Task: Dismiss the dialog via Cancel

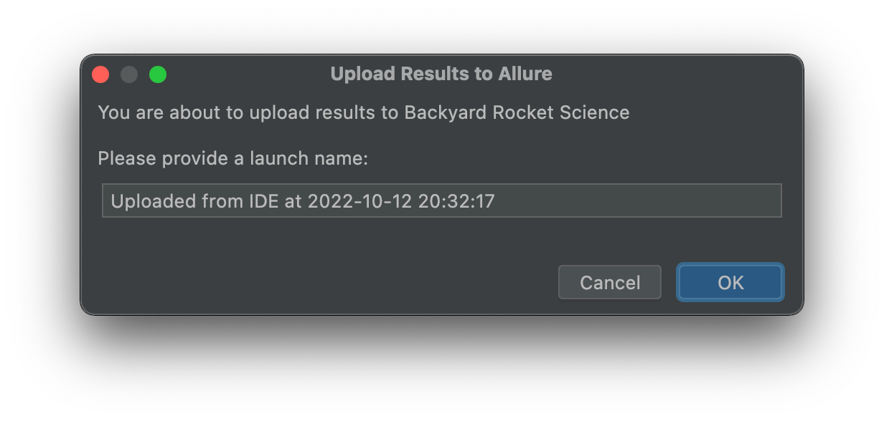Action: 609,282
